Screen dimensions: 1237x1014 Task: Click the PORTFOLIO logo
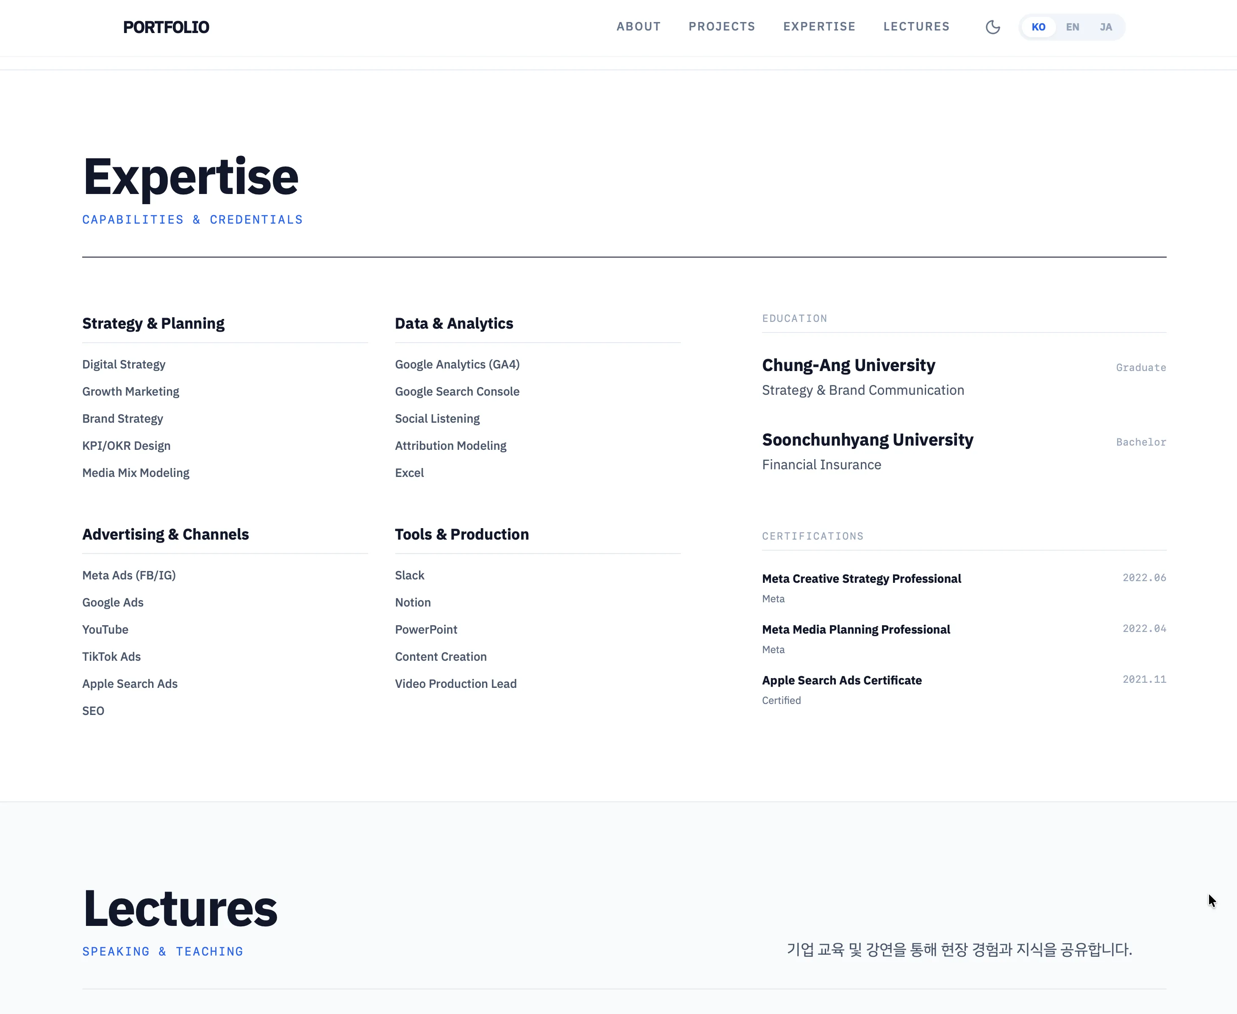166,27
